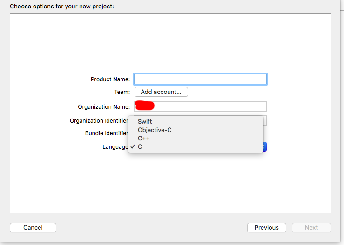Click the Team label

(122, 92)
